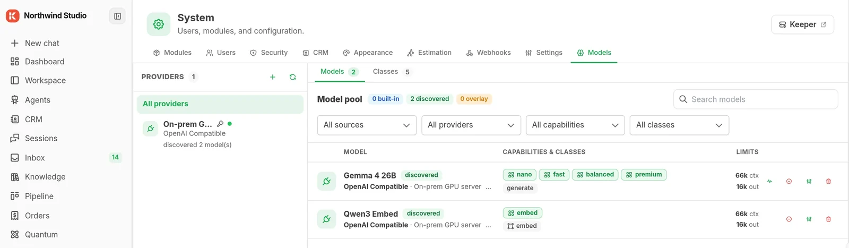849x248 pixels.
Task: Open Quantum from the sidebar
Action: [x=34, y=234]
